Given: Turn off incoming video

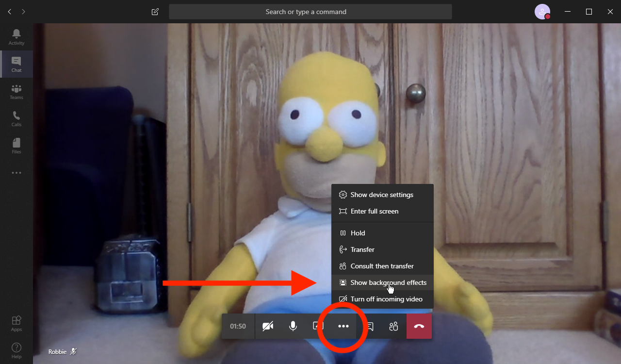Looking at the screenshot, I should point(382,299).
